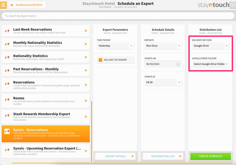This screenshot has height=165, width=236.
Task: Select the highlighted Synxis - Reservations row
Action: pos(46,134)
